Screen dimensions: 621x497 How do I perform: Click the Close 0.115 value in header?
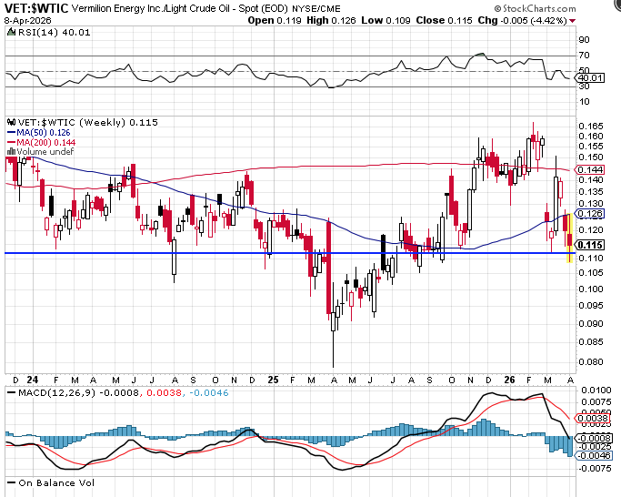[x=444, y=20]
